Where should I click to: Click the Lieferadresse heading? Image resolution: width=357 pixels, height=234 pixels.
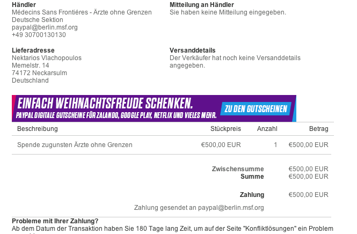point(33,50)
